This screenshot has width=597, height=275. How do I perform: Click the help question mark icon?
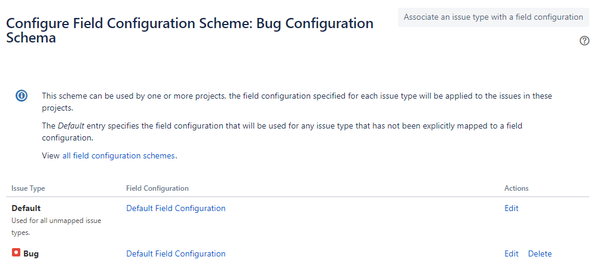point(584,41)
